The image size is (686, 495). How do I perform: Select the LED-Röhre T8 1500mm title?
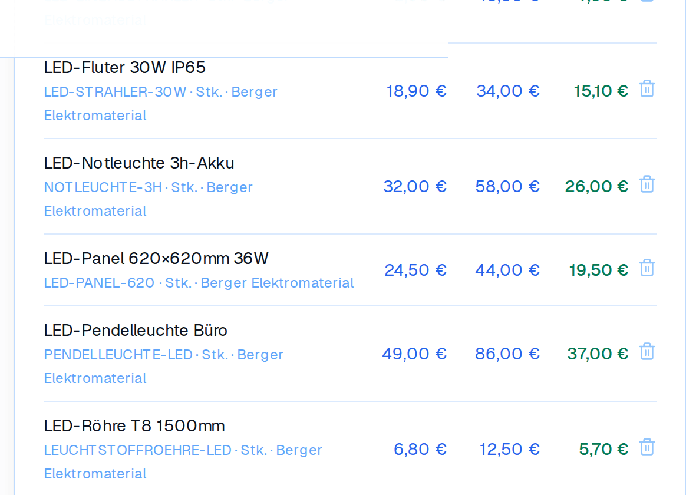point(134,426)
